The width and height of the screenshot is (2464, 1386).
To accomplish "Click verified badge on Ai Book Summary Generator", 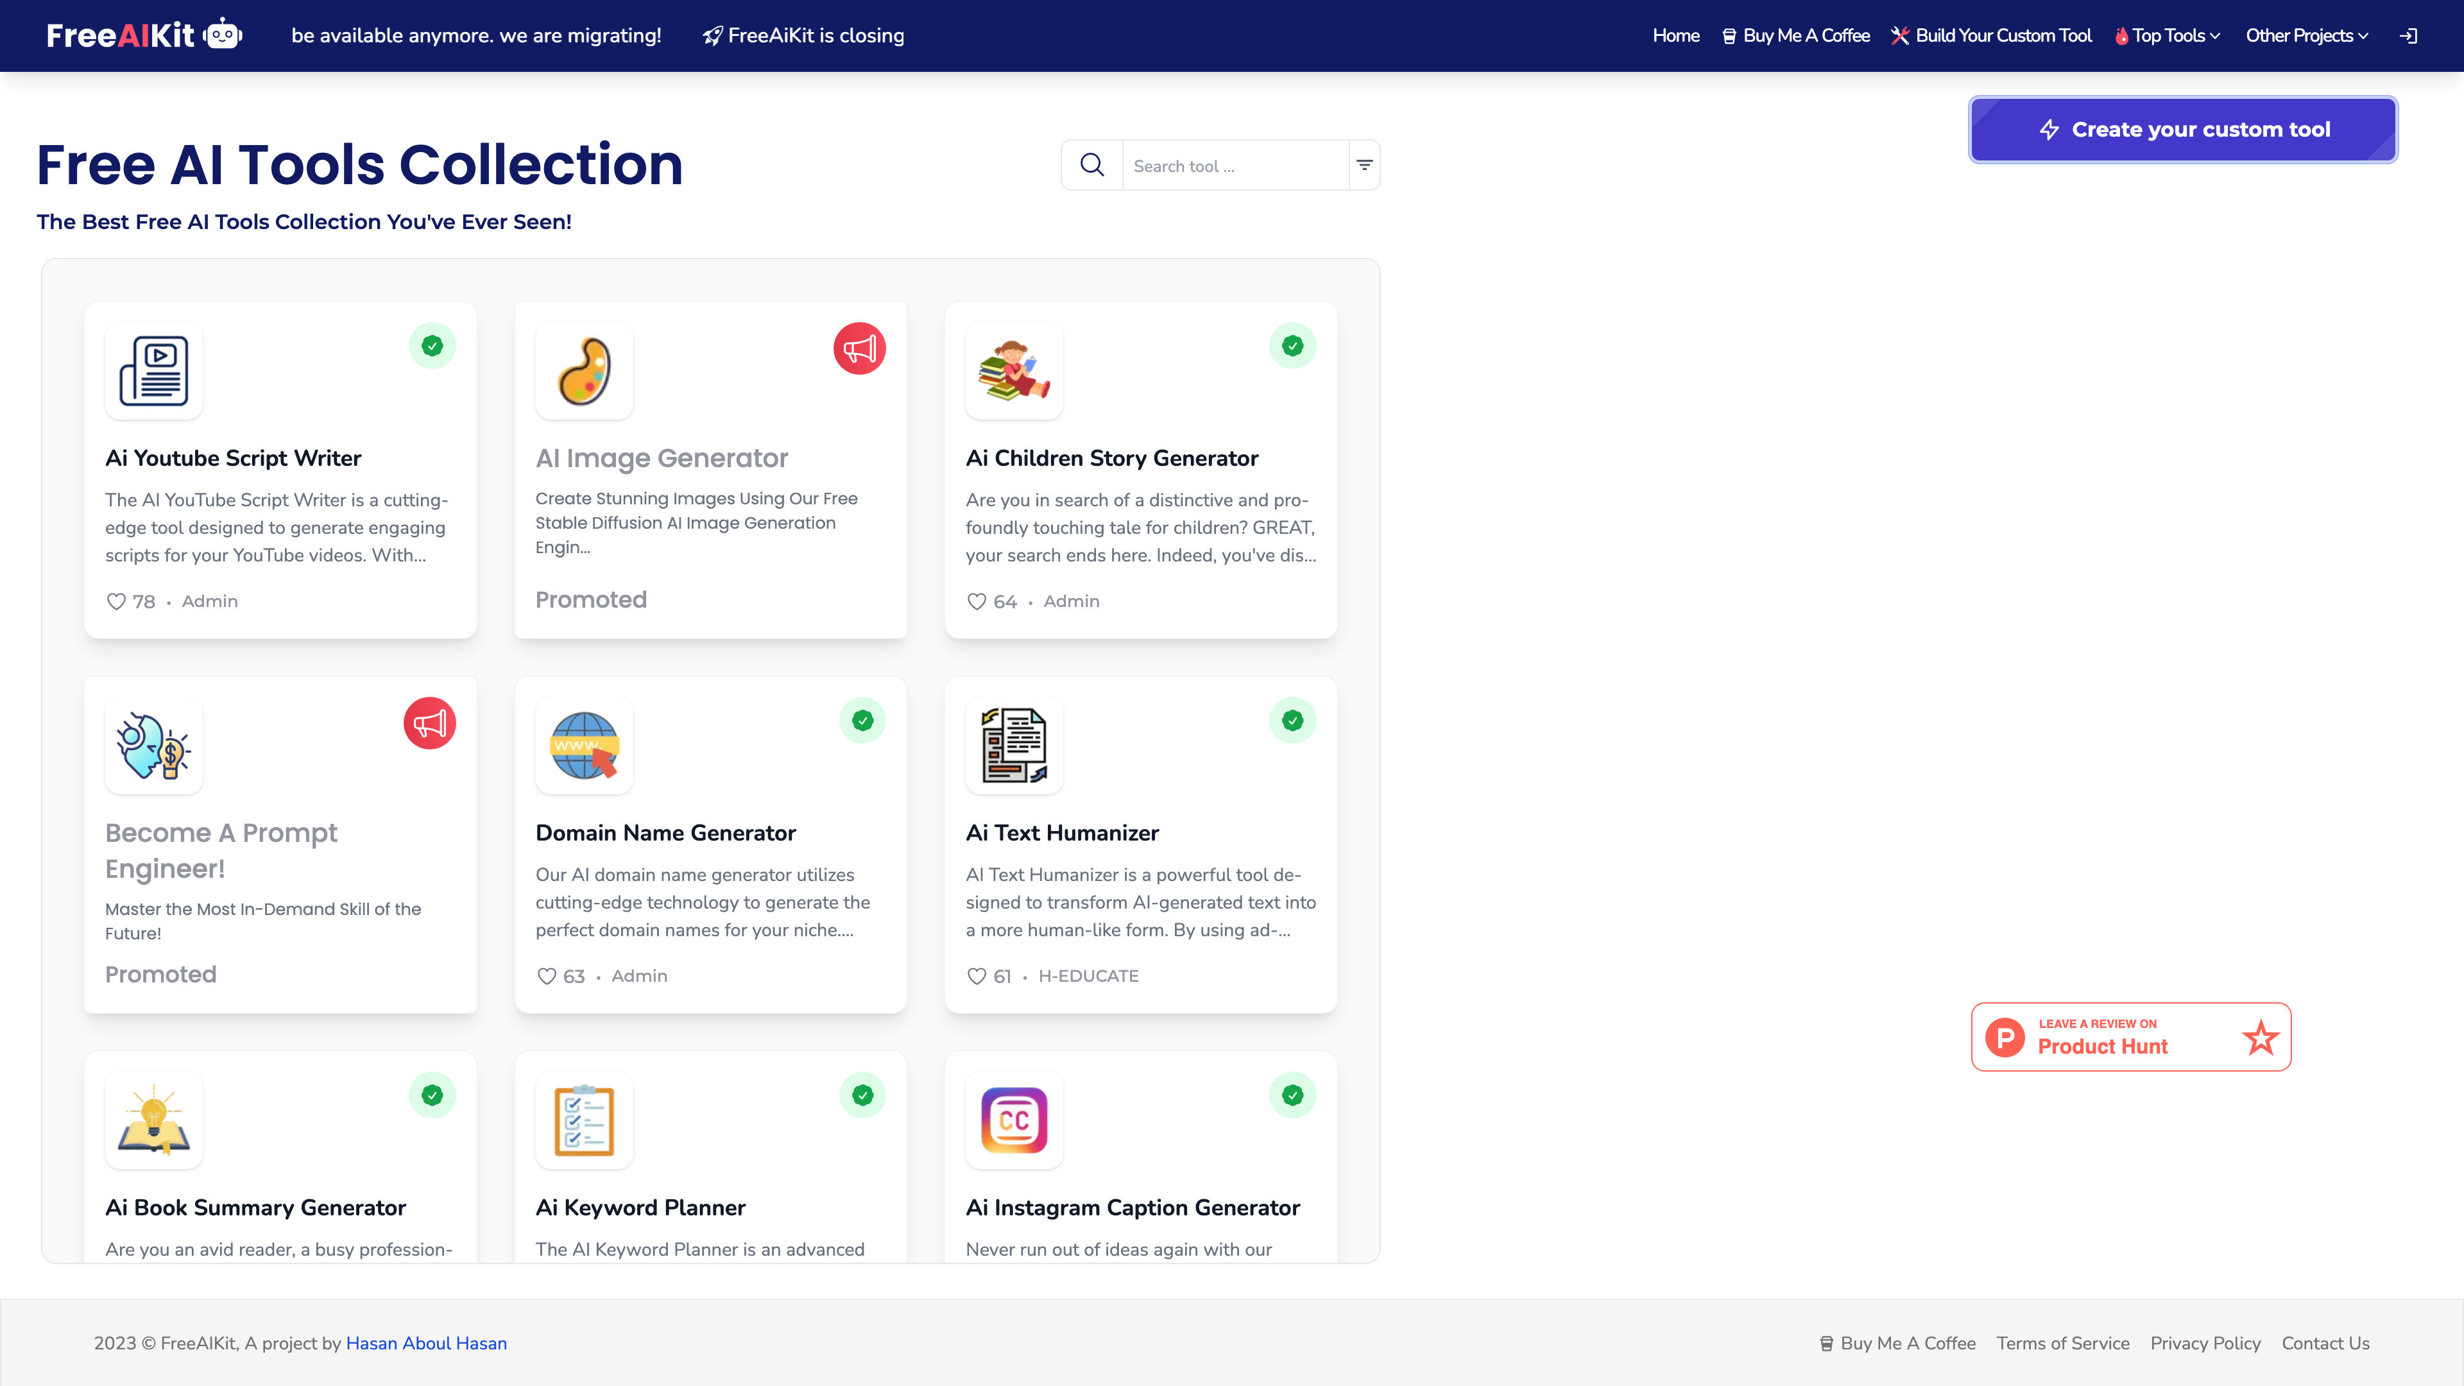I will [432, 1095].
